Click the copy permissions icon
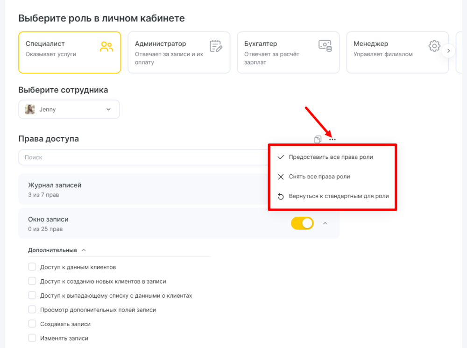 (318, 139)
